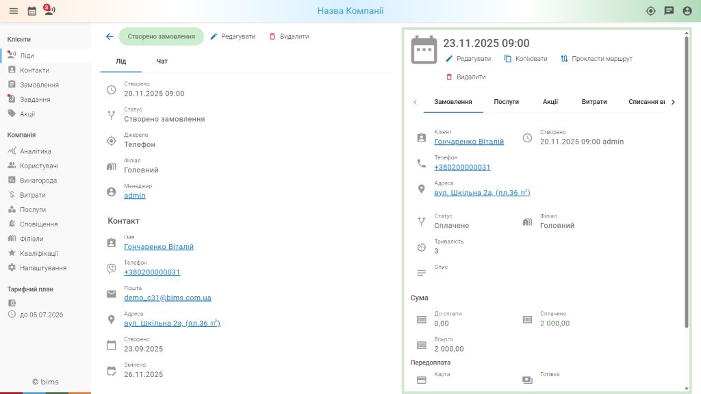Click Копіювати to copy the order

point(526,59)
